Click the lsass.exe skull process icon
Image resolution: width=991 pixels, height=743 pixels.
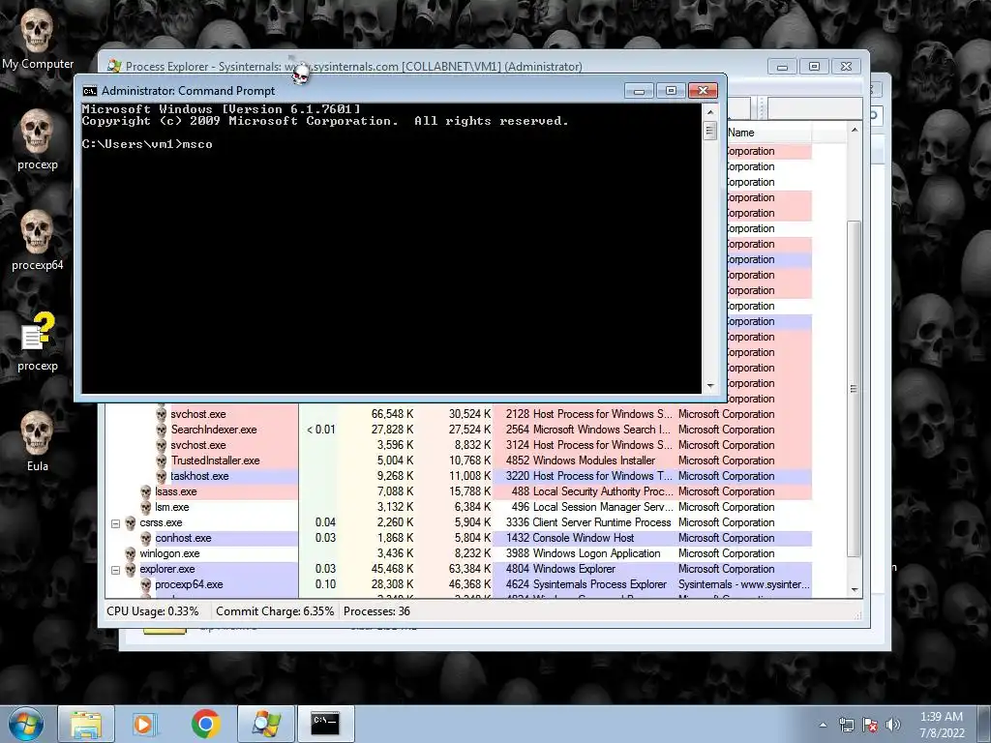click(146, 491)
